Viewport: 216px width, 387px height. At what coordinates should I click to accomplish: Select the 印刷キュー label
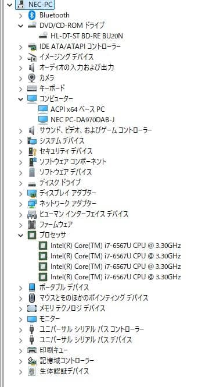pos(53,350)
